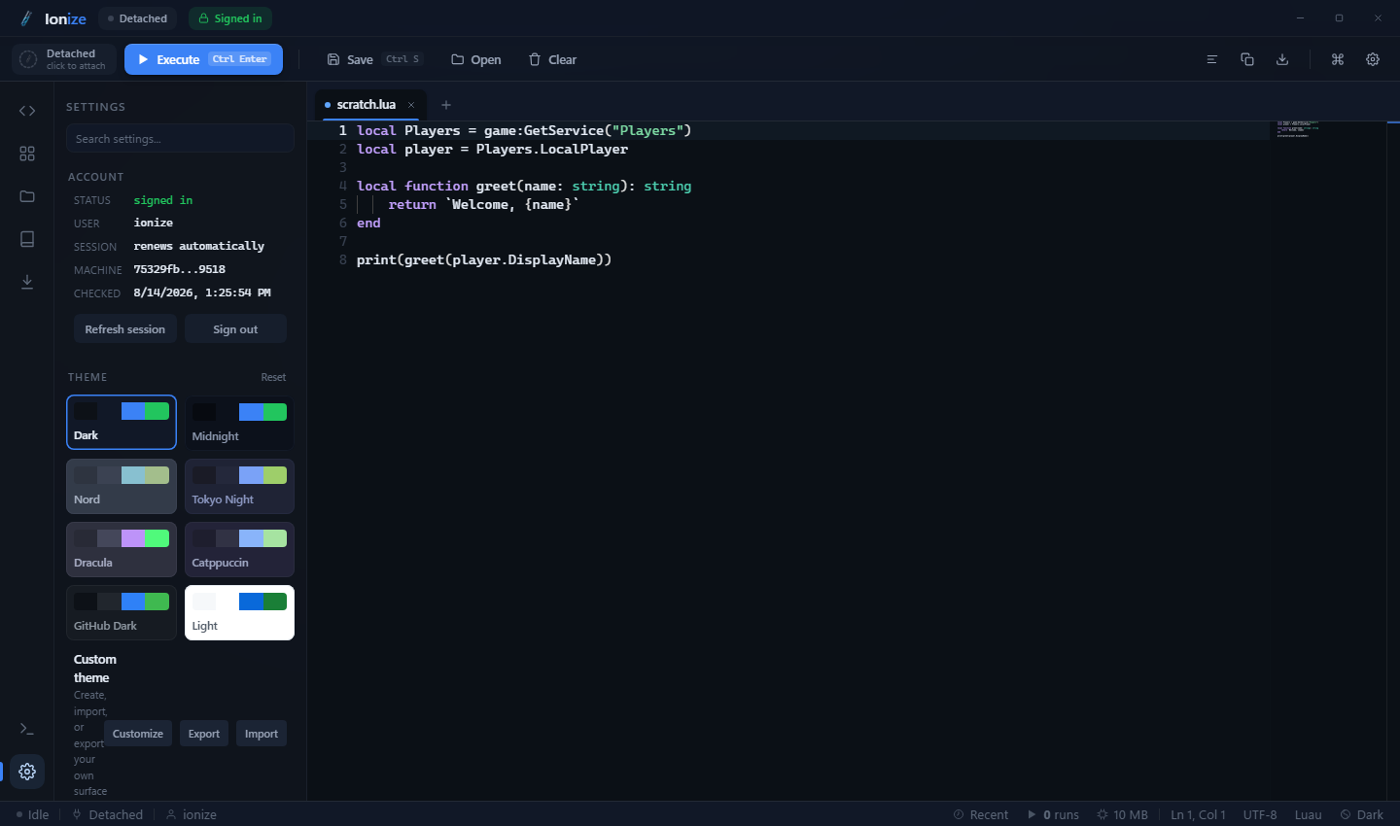Click UTF-8 encoding in status bar
1400x826 pixels.
click(x=1260, y=814)
